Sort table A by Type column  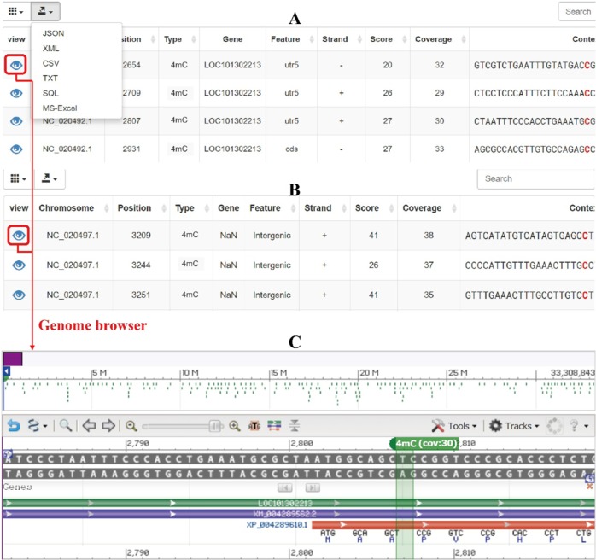[179, 39]
